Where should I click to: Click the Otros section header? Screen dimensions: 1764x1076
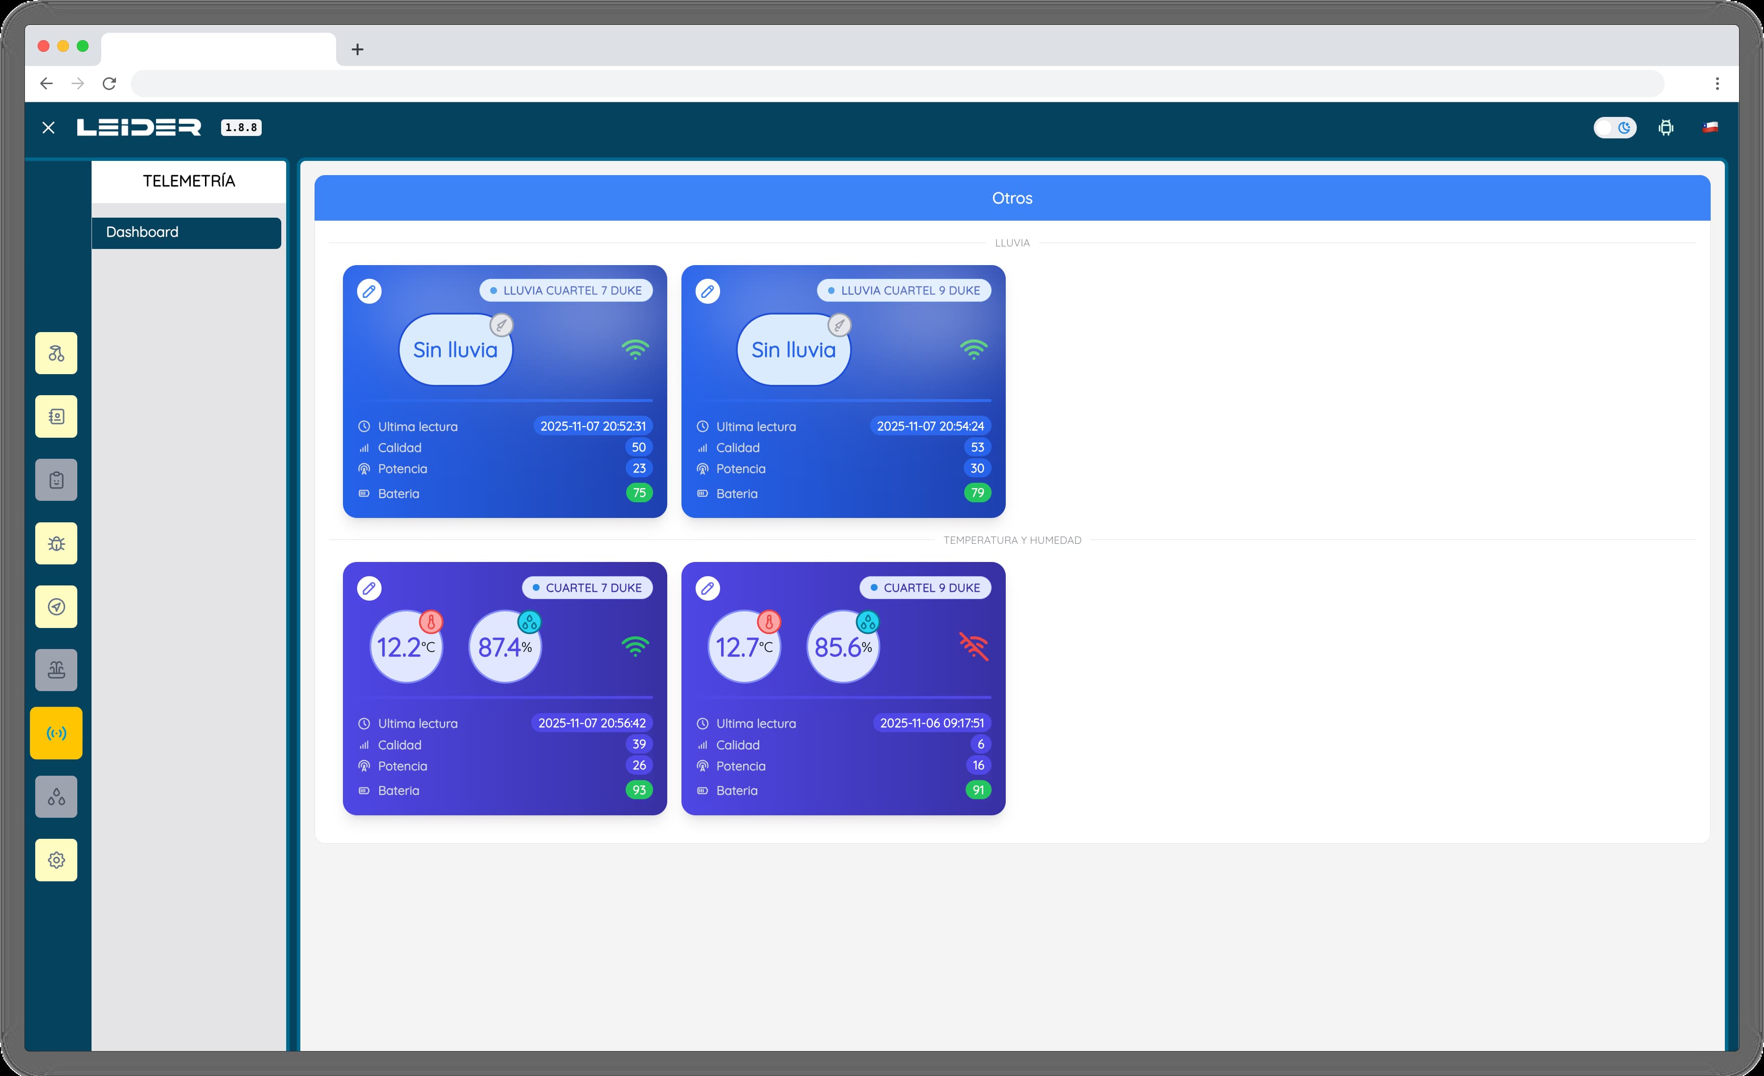(x=1012, y=198)
